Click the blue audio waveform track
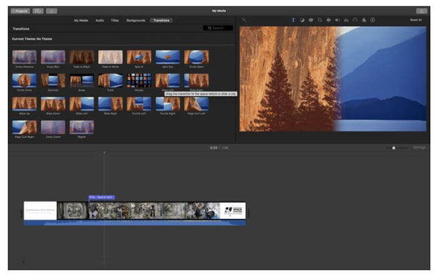Image resolution: width=437 pixels, height=275 pixels. (x=135, y=223)
